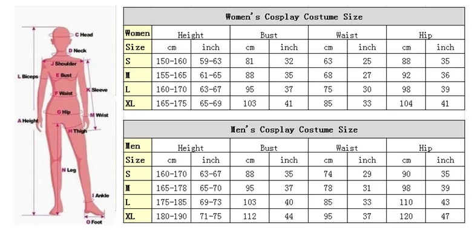Click the Bust column header in the women's table
This screenshot has height=230, width=472.
tap(269, 35)
